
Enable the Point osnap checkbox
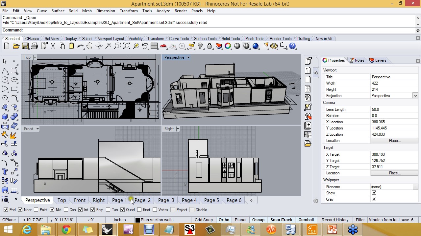(x=36, y=210)
